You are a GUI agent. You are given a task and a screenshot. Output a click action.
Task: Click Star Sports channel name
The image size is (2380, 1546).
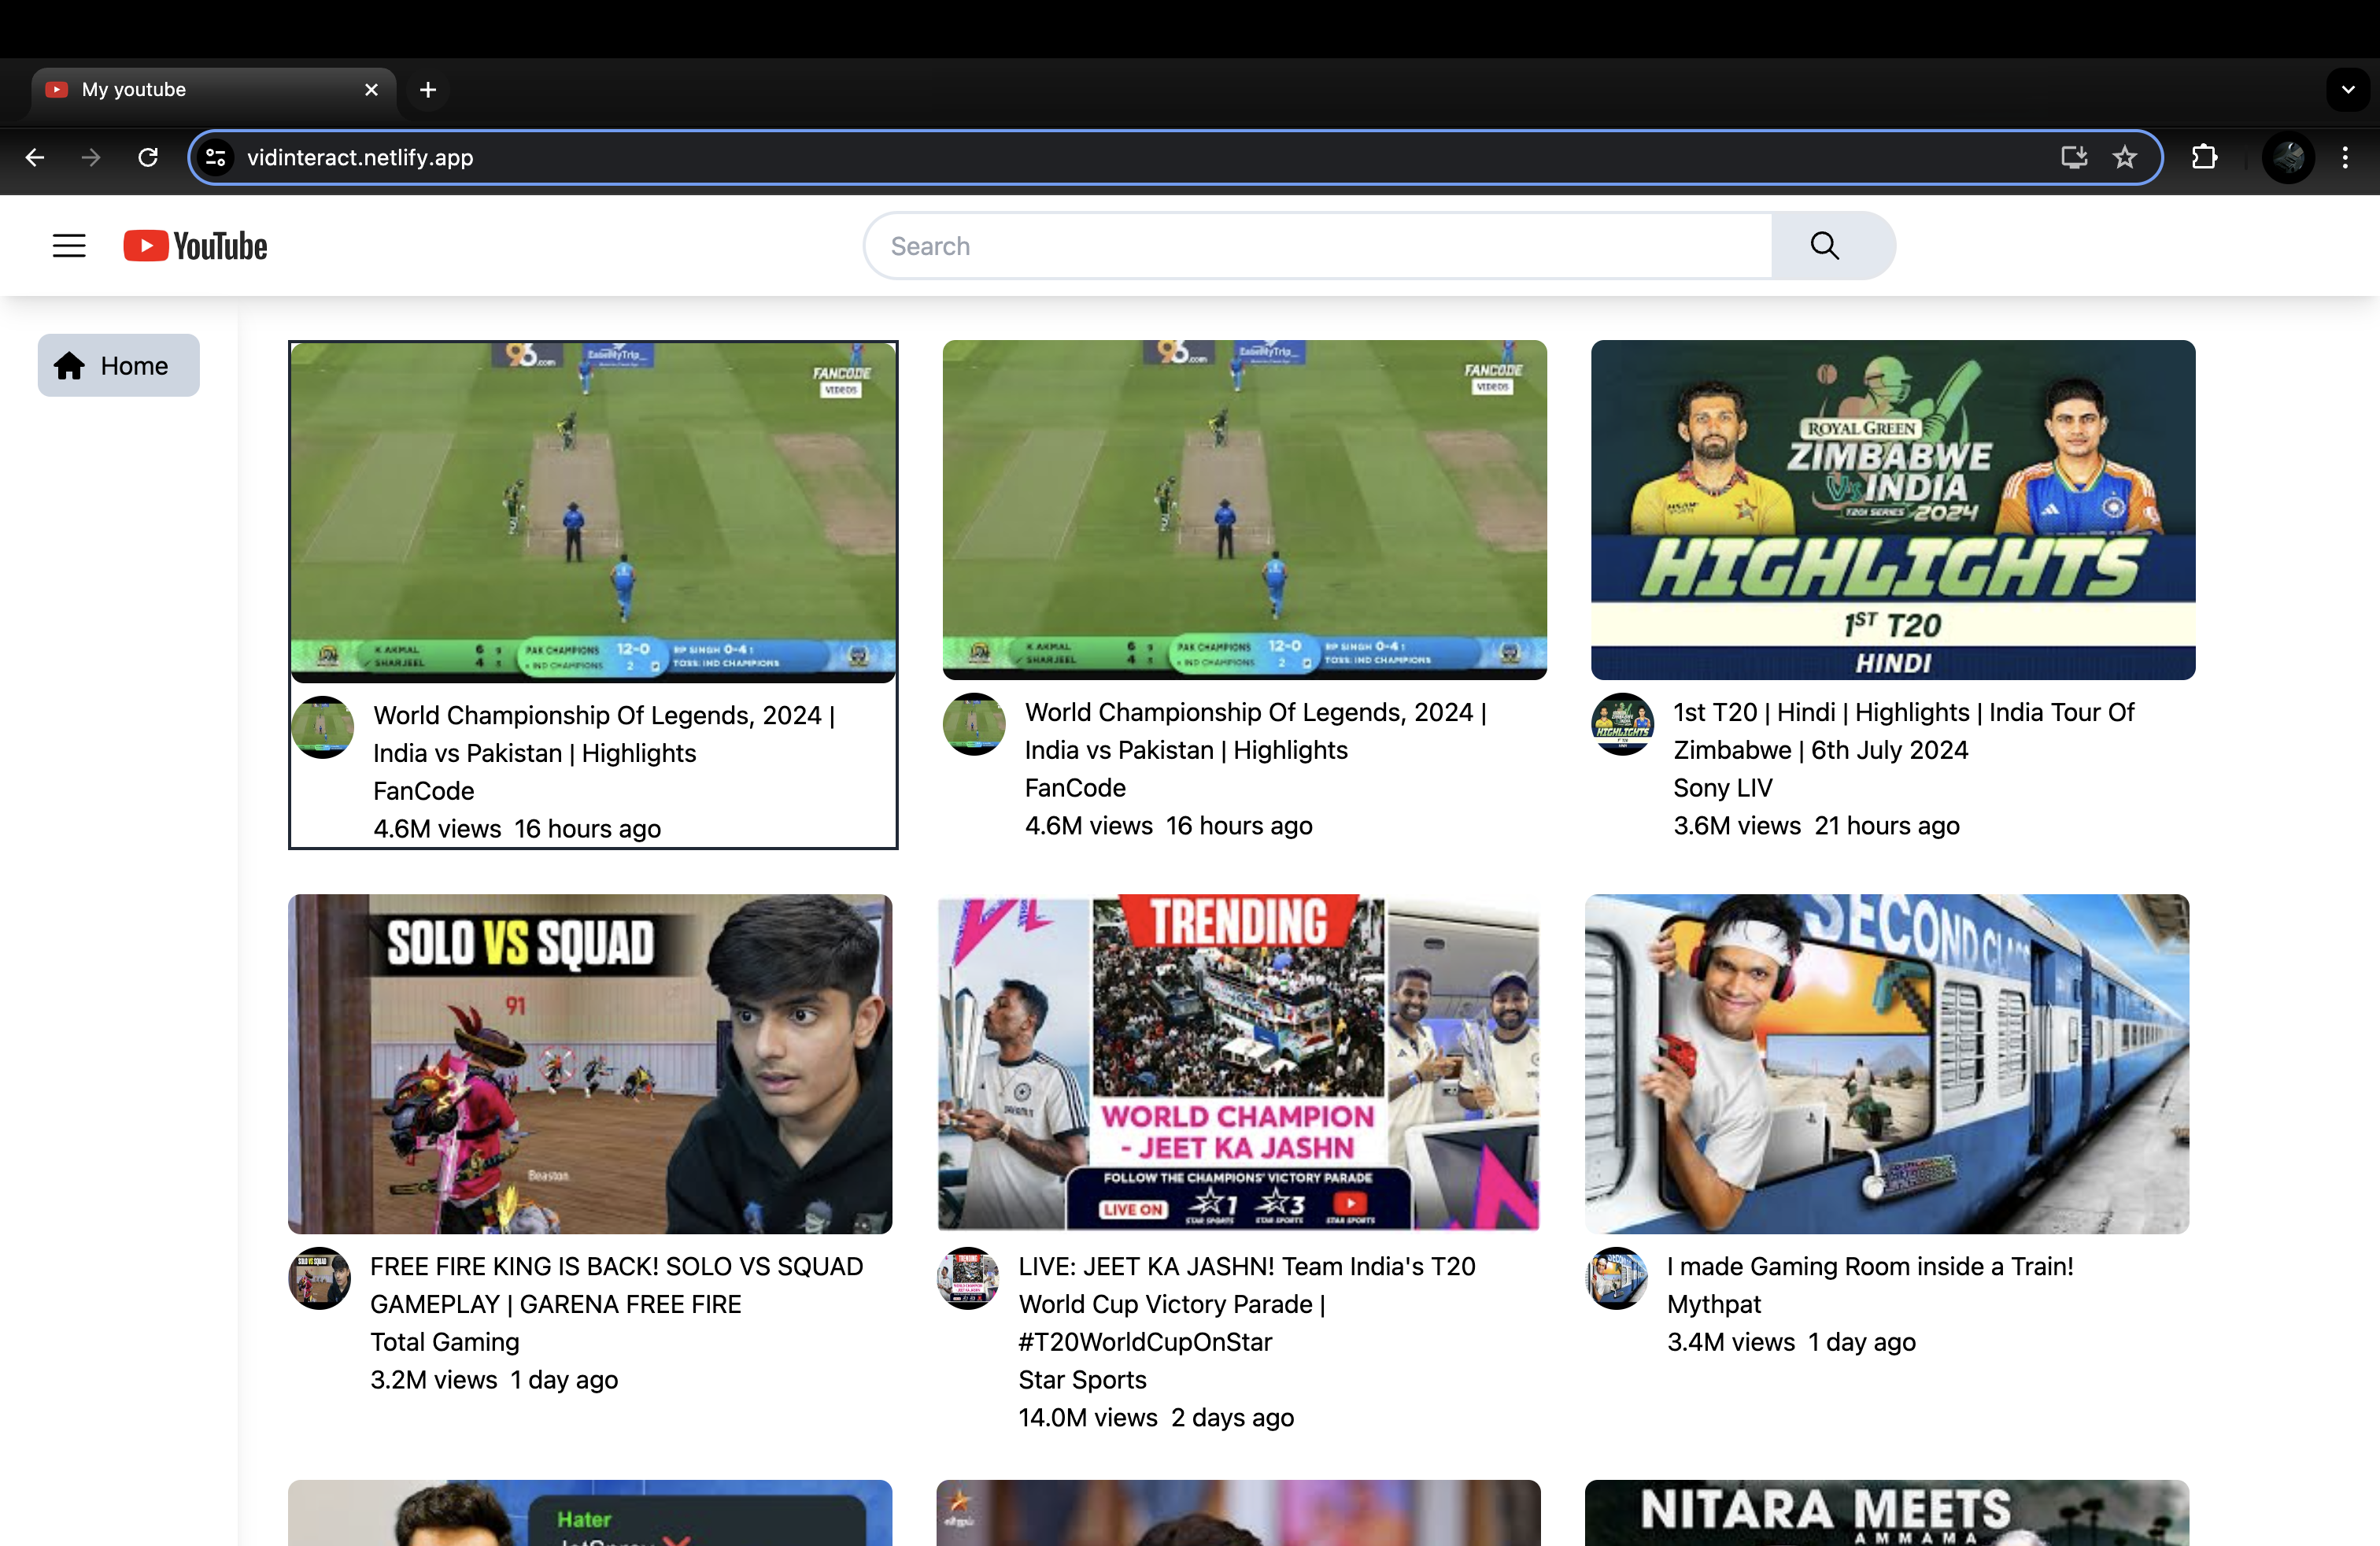point(1082,1380)
